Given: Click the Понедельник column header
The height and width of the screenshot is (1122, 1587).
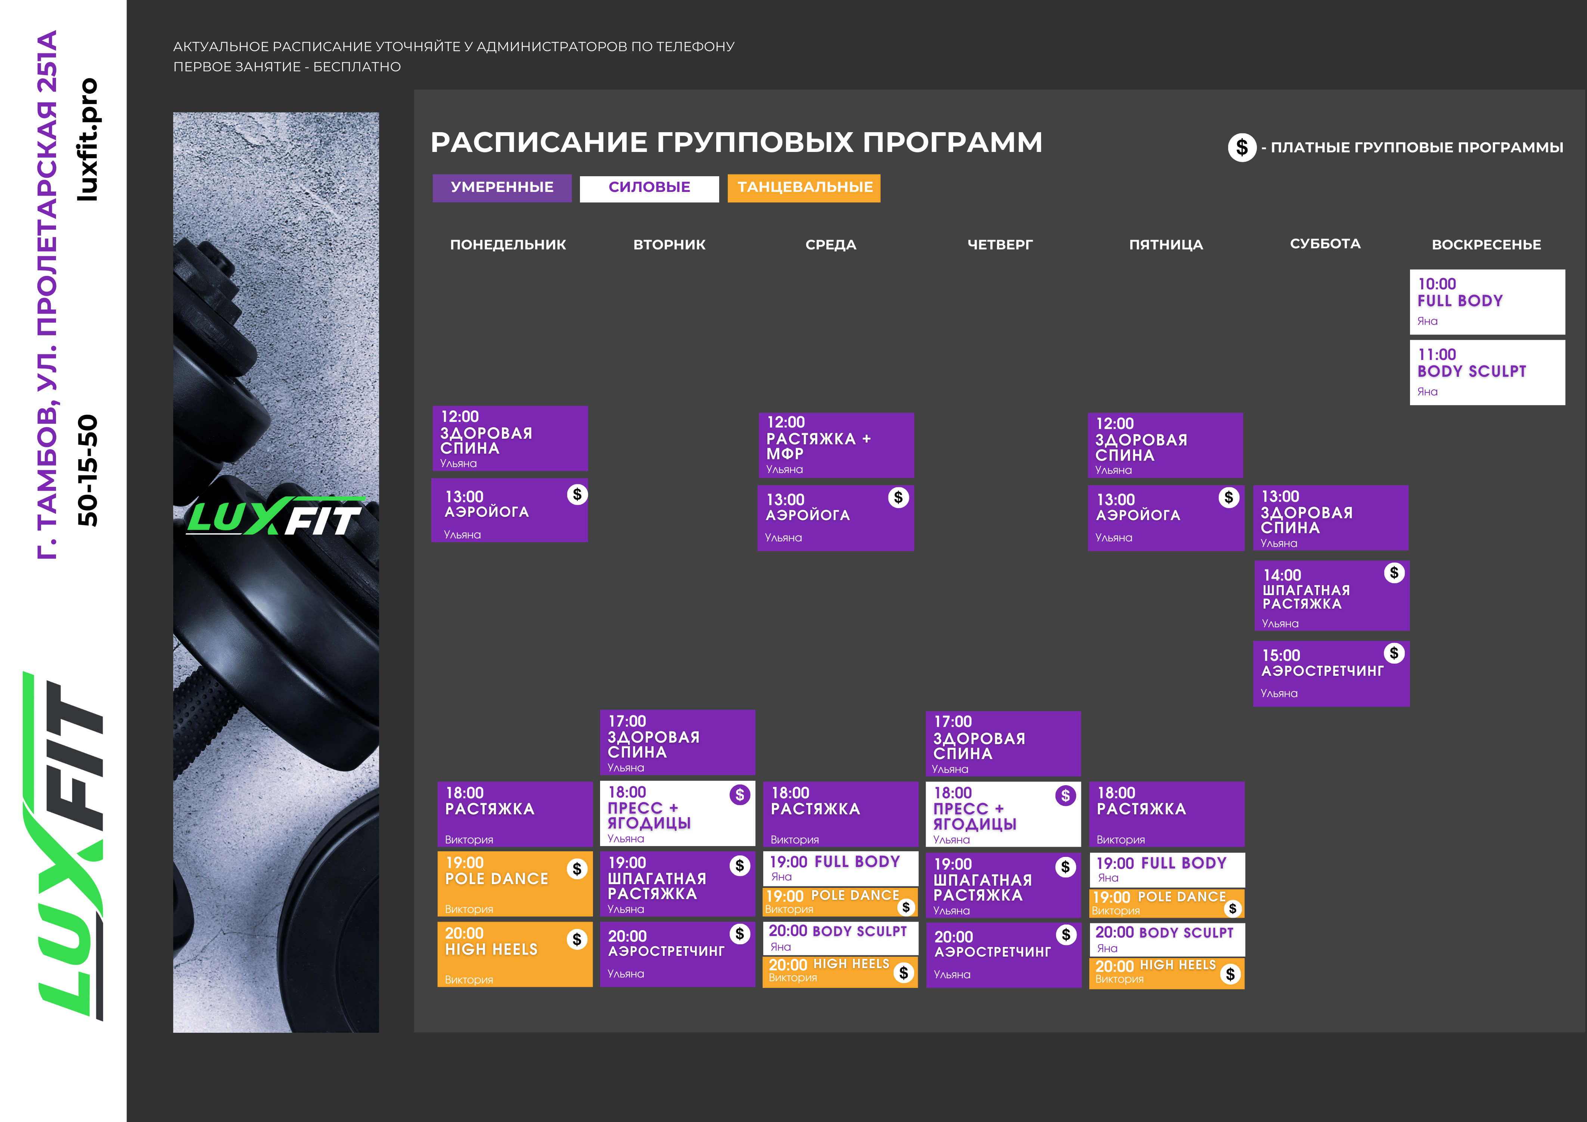Looking at the screenshot, I should [508, 244].
